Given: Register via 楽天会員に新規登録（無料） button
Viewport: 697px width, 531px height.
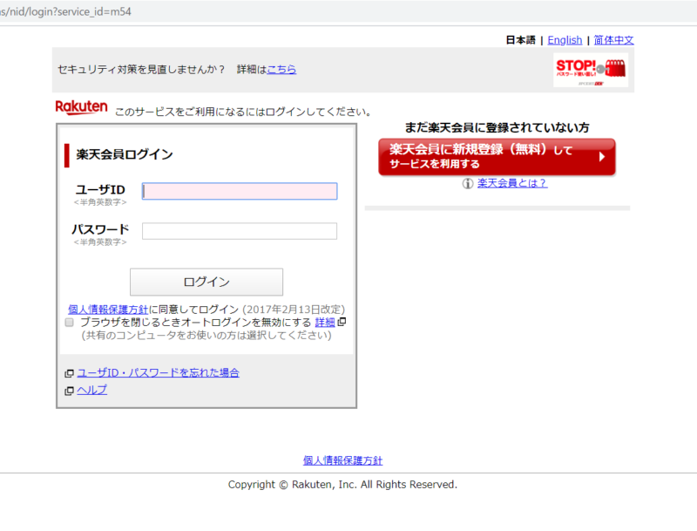Looking at the screenshot, I should (x=497, y=157).
